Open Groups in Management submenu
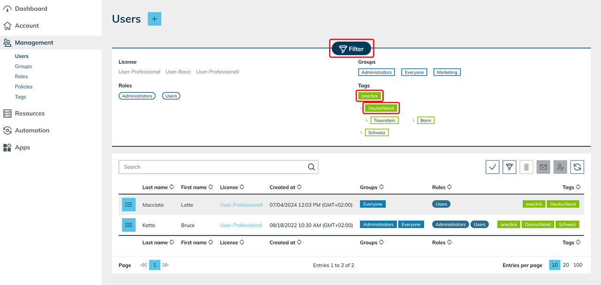Viewport: 601px width, 285px height. click(x=23, y=66)
